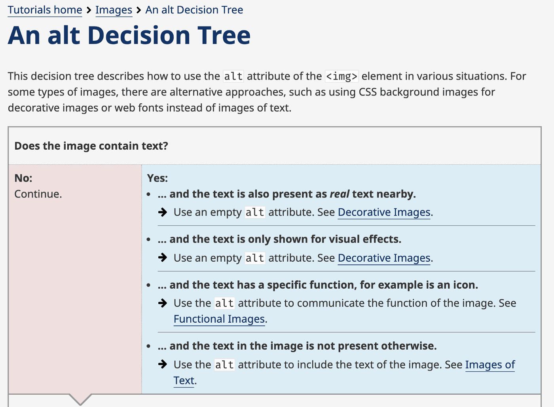Open the "Functional Images" link

(x=219, y=319)
